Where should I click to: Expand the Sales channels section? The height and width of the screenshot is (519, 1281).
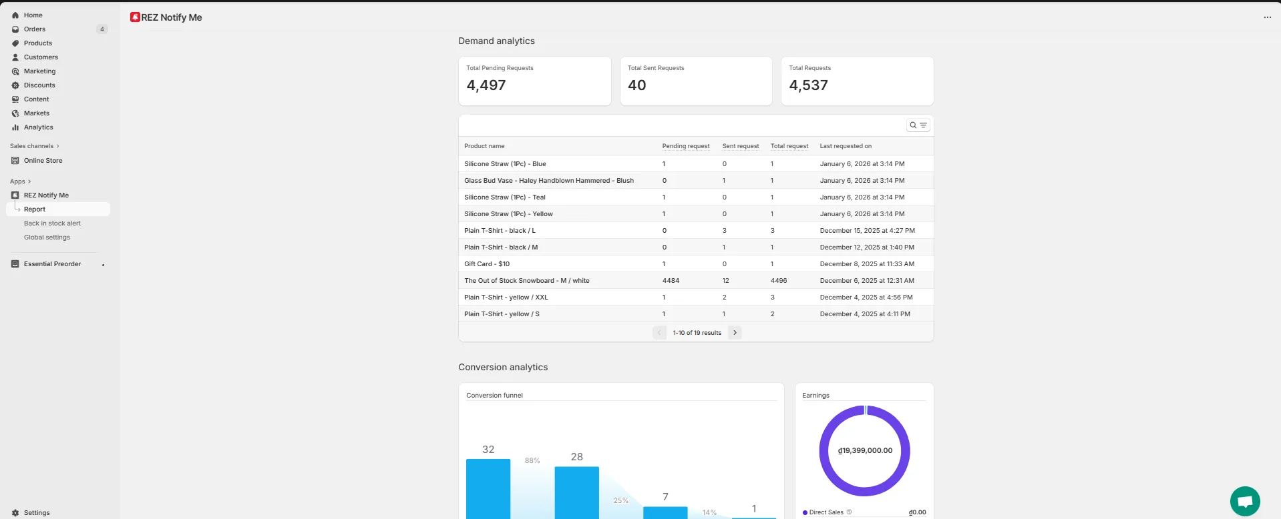[x=35, y=146]
